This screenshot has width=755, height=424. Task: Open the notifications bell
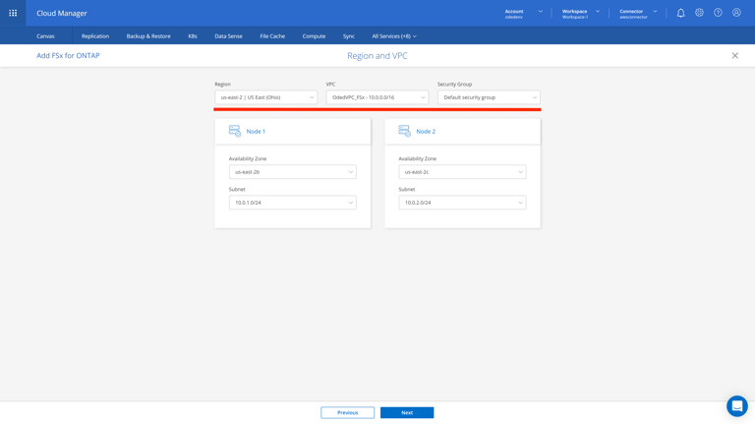point(680,13)
